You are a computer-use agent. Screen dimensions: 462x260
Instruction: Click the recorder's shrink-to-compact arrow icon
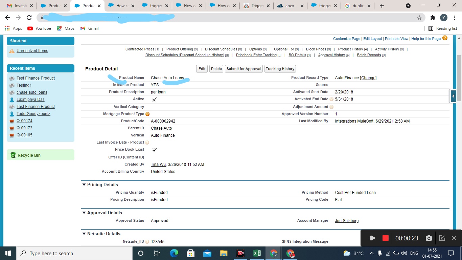click(x=442, y=238)
